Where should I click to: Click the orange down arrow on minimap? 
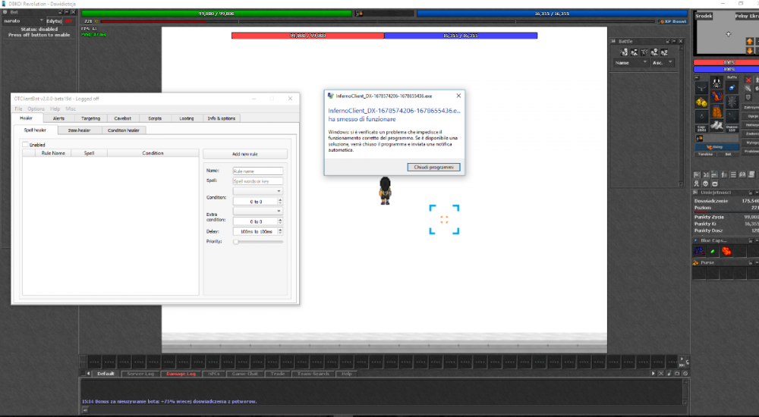tap(750, 50)
